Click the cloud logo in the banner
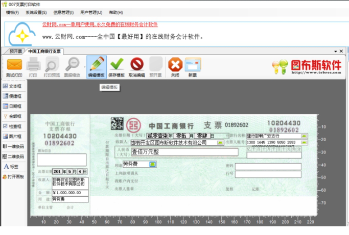349x235 pixels. (x=21, y=34)
